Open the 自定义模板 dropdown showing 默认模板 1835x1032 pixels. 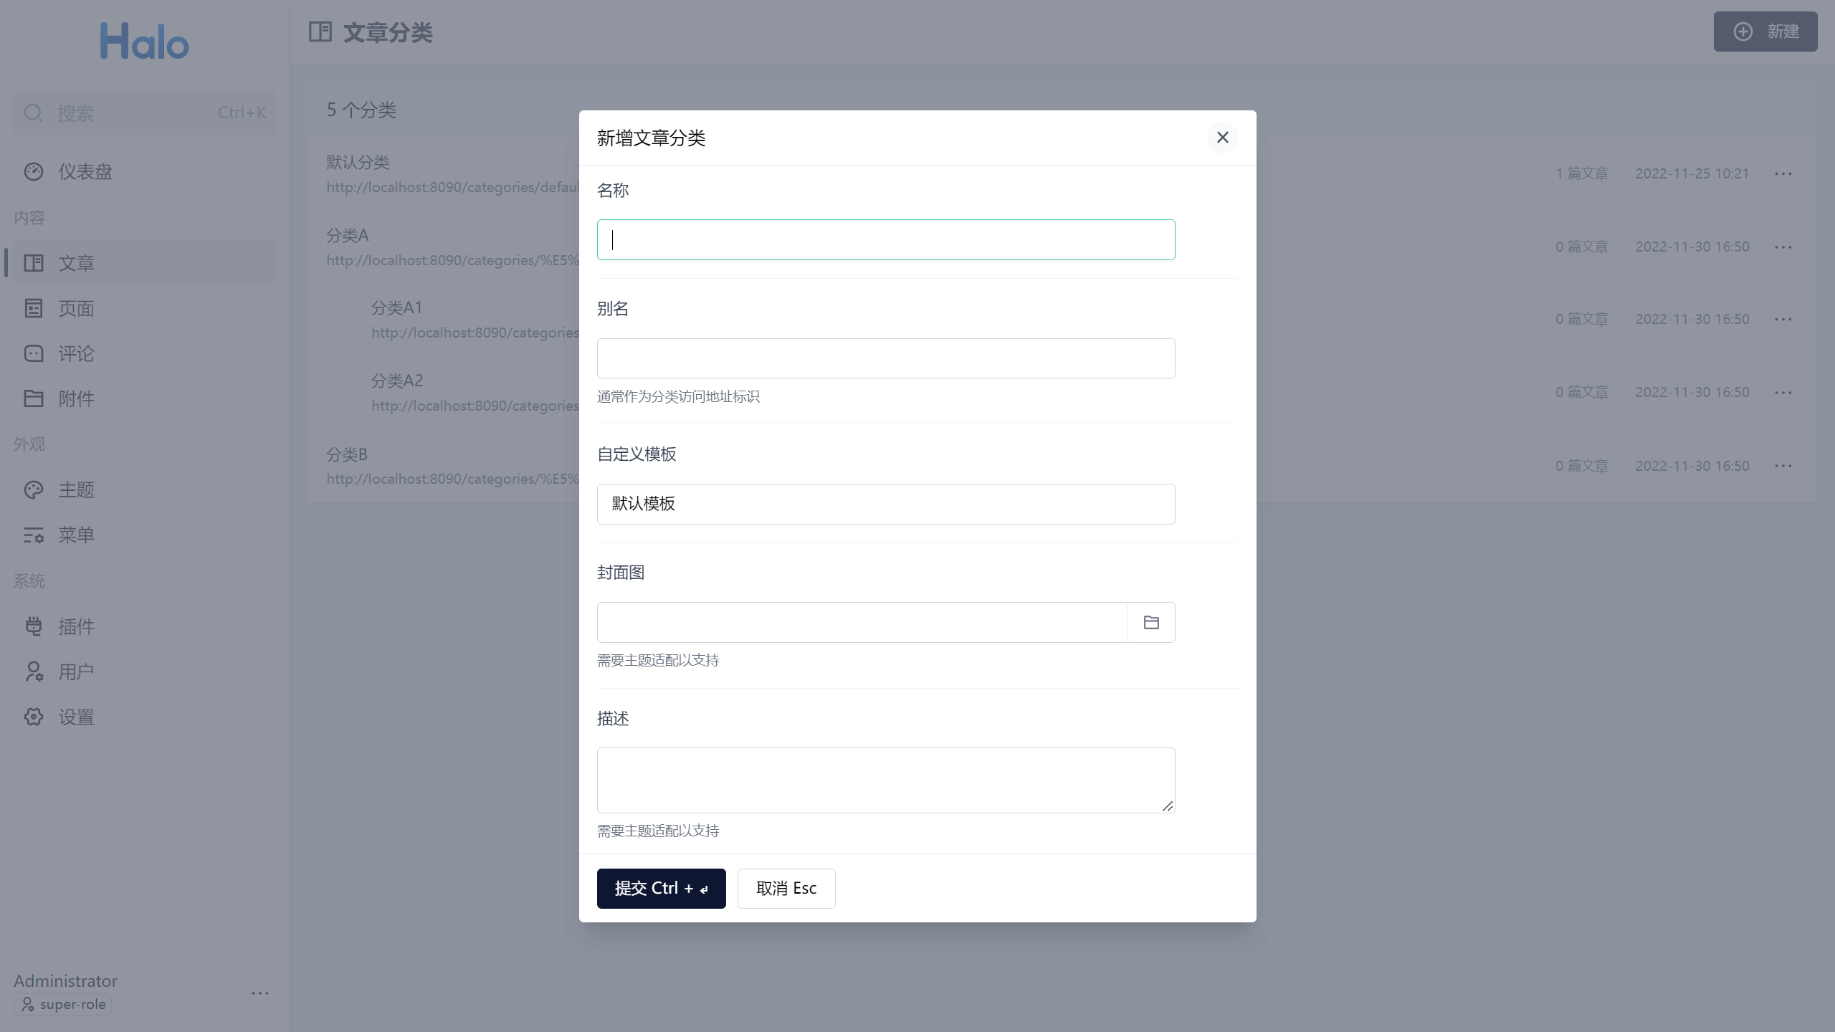point(886,504)
